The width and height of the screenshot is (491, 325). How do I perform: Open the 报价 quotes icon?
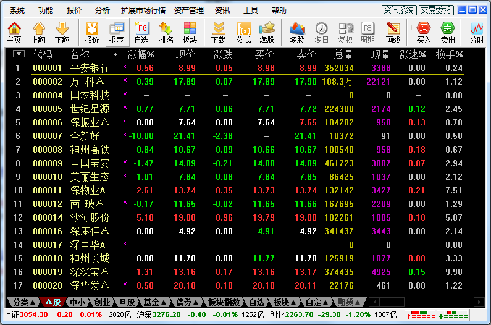[92, 32]
